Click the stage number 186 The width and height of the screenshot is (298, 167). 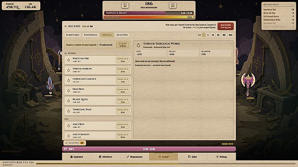click(149, 4)
